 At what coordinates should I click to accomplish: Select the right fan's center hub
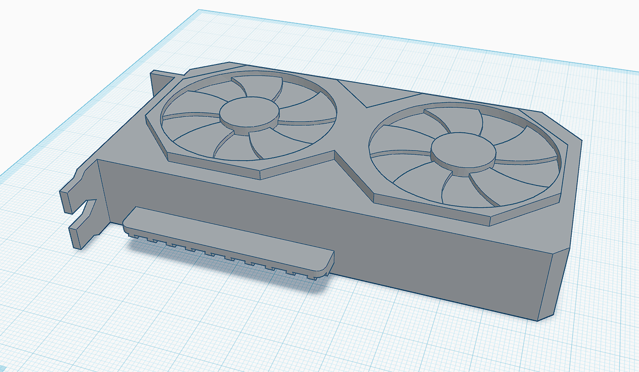pyautogui.click(x=463, y=152)
